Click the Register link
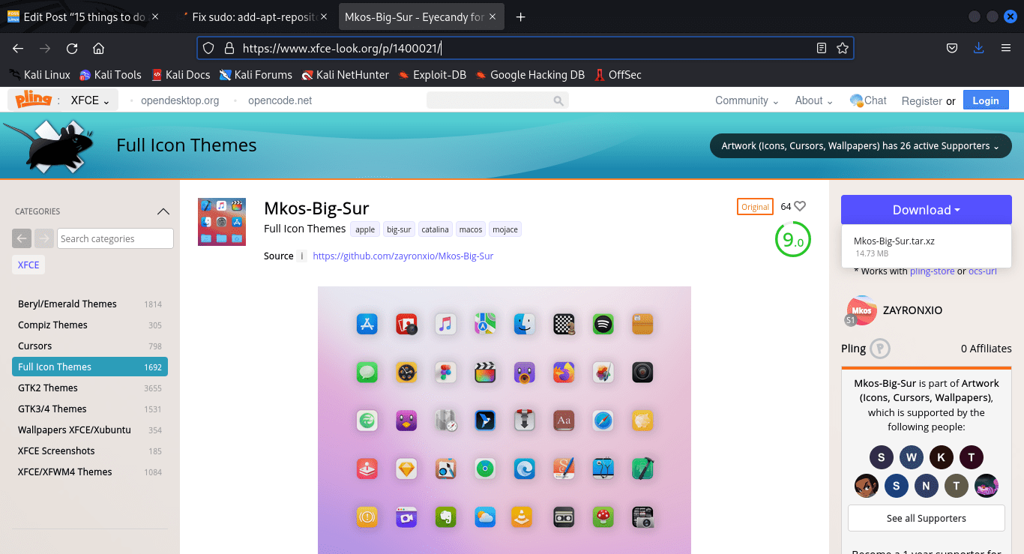 (921, 100)
